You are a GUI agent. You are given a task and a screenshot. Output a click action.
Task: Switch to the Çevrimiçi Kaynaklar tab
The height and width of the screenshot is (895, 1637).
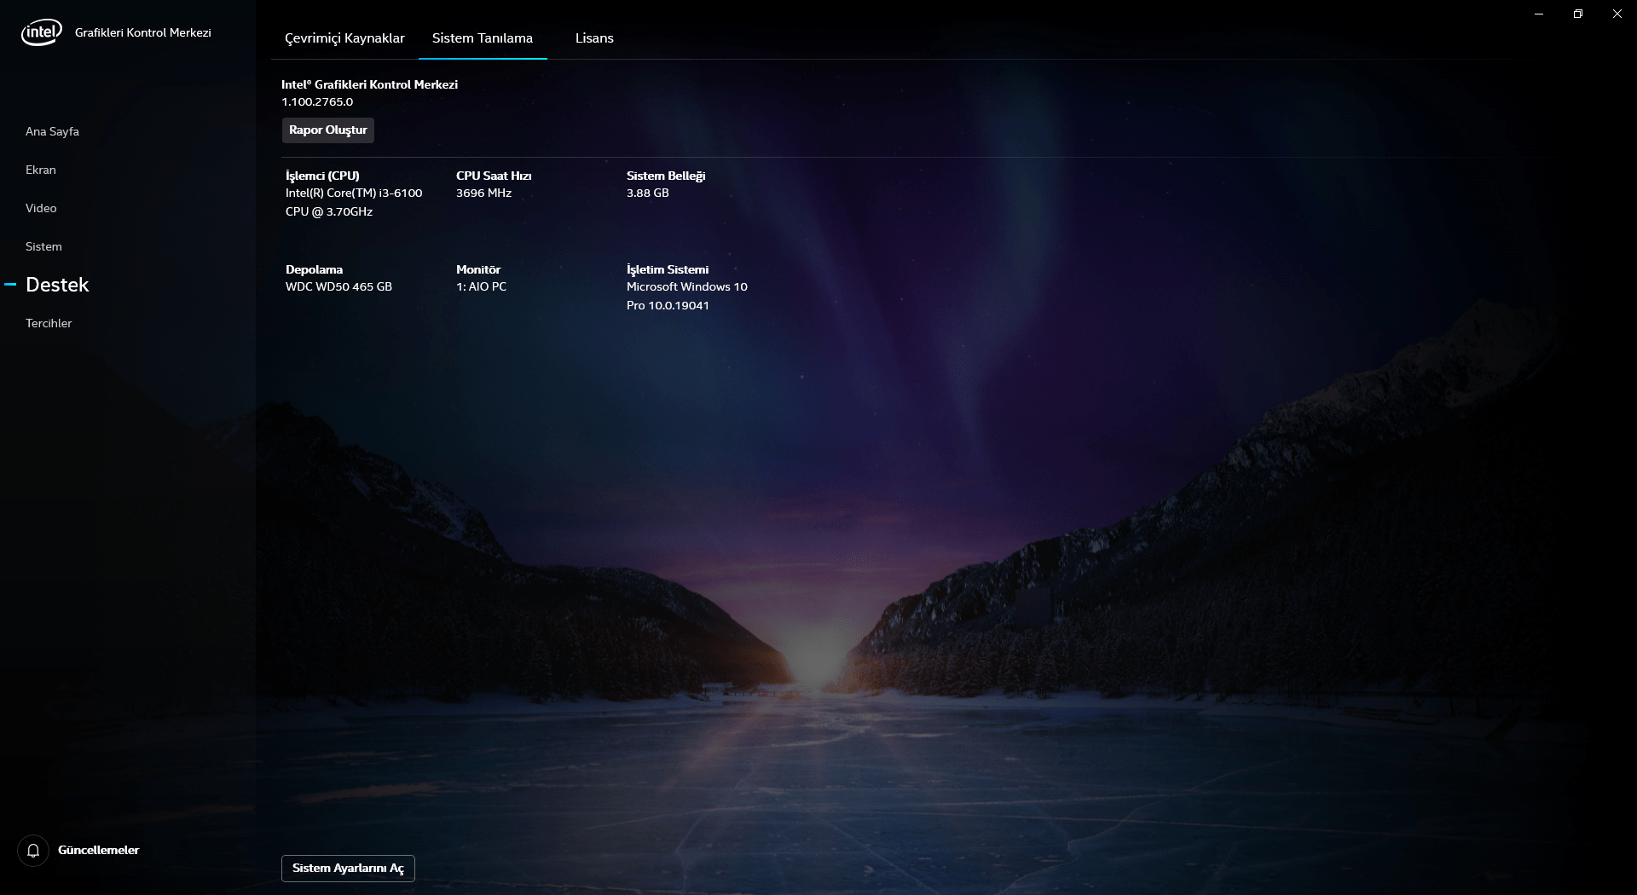point(344,38)
